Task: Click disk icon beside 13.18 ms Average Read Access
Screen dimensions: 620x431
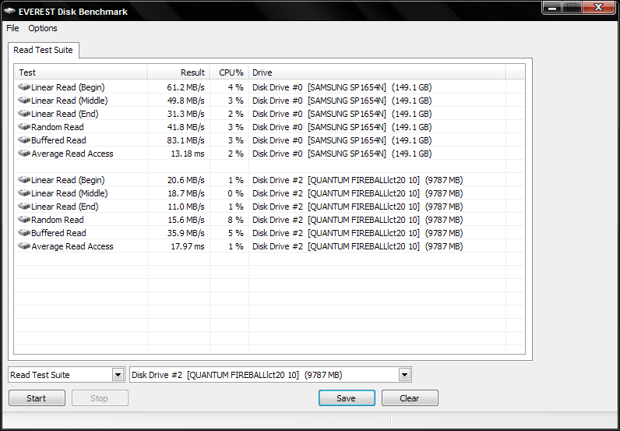Action: click(x=24, y=154)
